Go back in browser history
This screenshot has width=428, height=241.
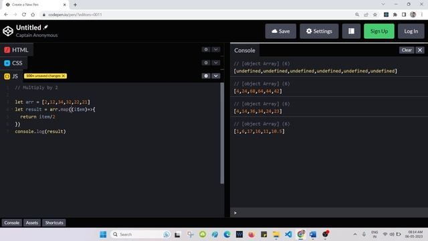[6, 15]
